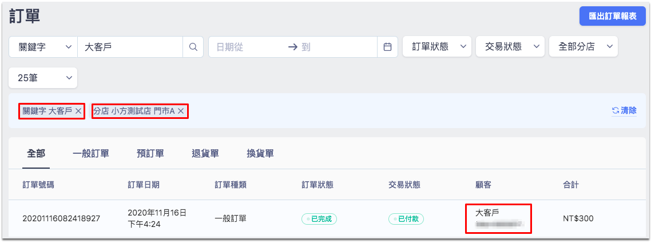Open the 訂單狀態 filter dropdown
The height and width of the screenshot is (243, 651).
[x=437, y=46]
